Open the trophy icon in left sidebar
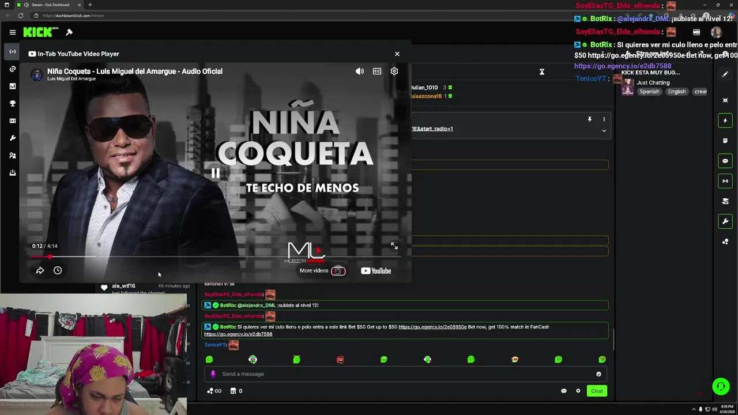Screen dimensions: 738x415 coord(12,104)
